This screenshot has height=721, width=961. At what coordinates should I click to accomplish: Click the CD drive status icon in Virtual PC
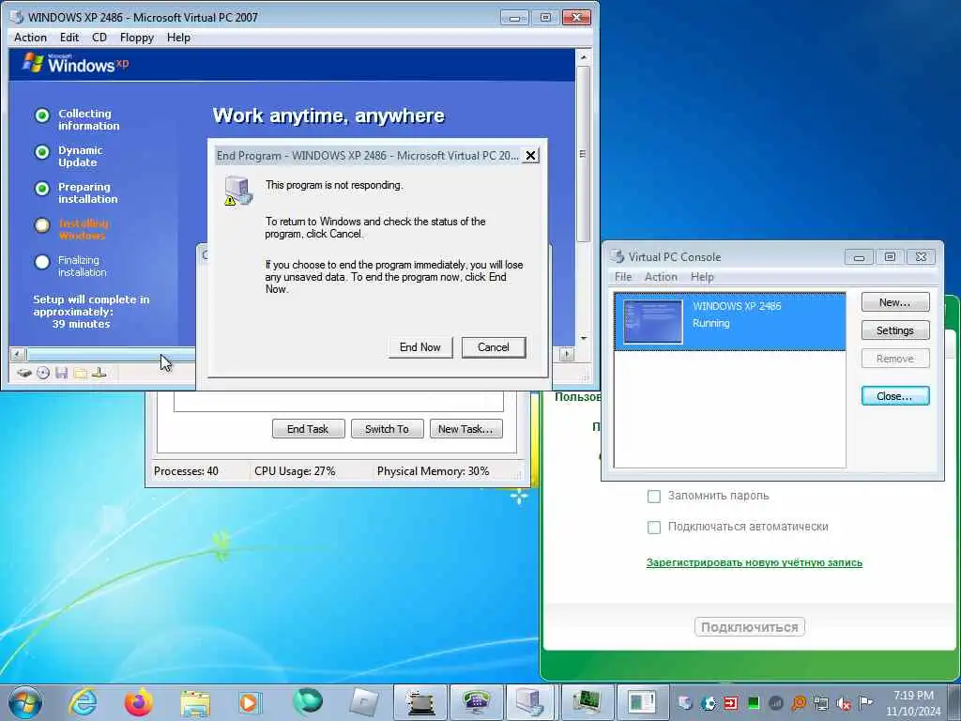43,373
